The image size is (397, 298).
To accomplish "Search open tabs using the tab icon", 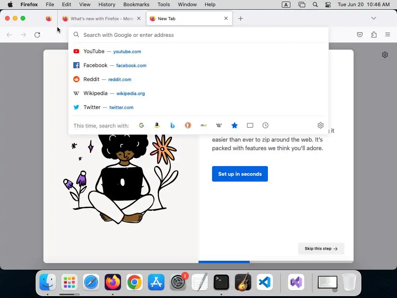I will 250,125.
